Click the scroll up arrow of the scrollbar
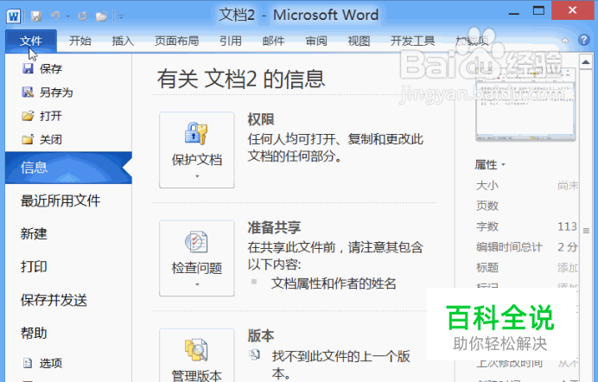Viewport: 598px width, 382px height. (x=586, y=61)
